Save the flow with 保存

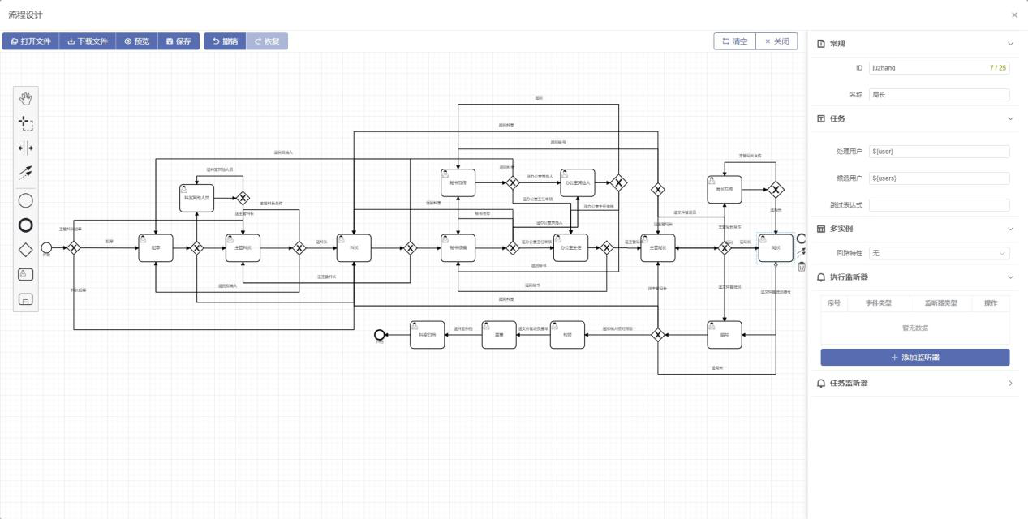179,41
